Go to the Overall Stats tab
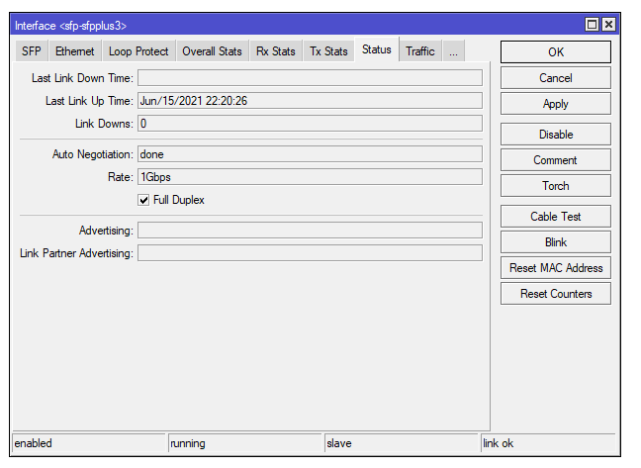Screen dimensions: 641x468 tap(212, 51)
